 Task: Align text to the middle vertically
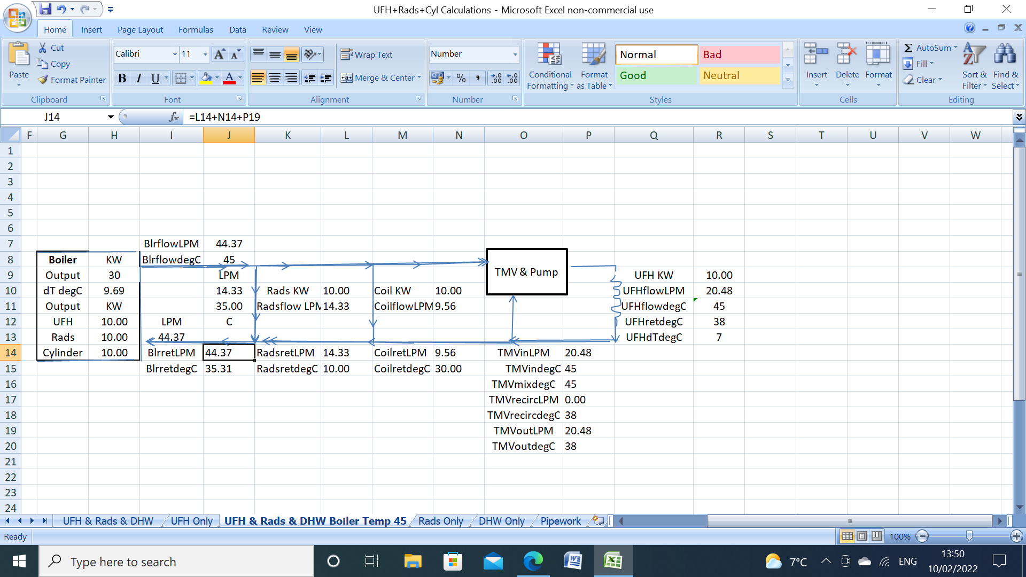(x=275, y=54)
